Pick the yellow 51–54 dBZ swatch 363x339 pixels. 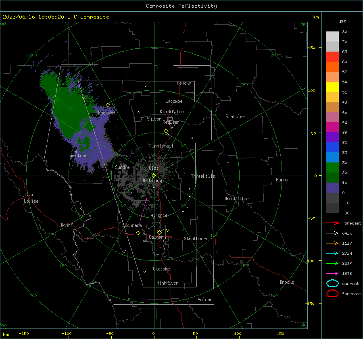click(x=332, y=87)
